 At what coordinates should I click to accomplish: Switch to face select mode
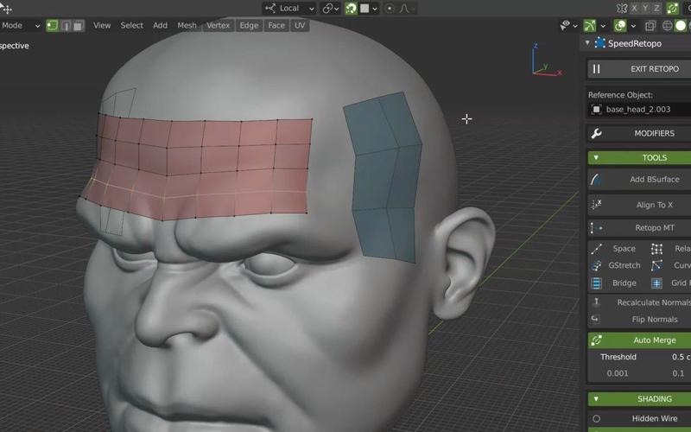[78, 26]
